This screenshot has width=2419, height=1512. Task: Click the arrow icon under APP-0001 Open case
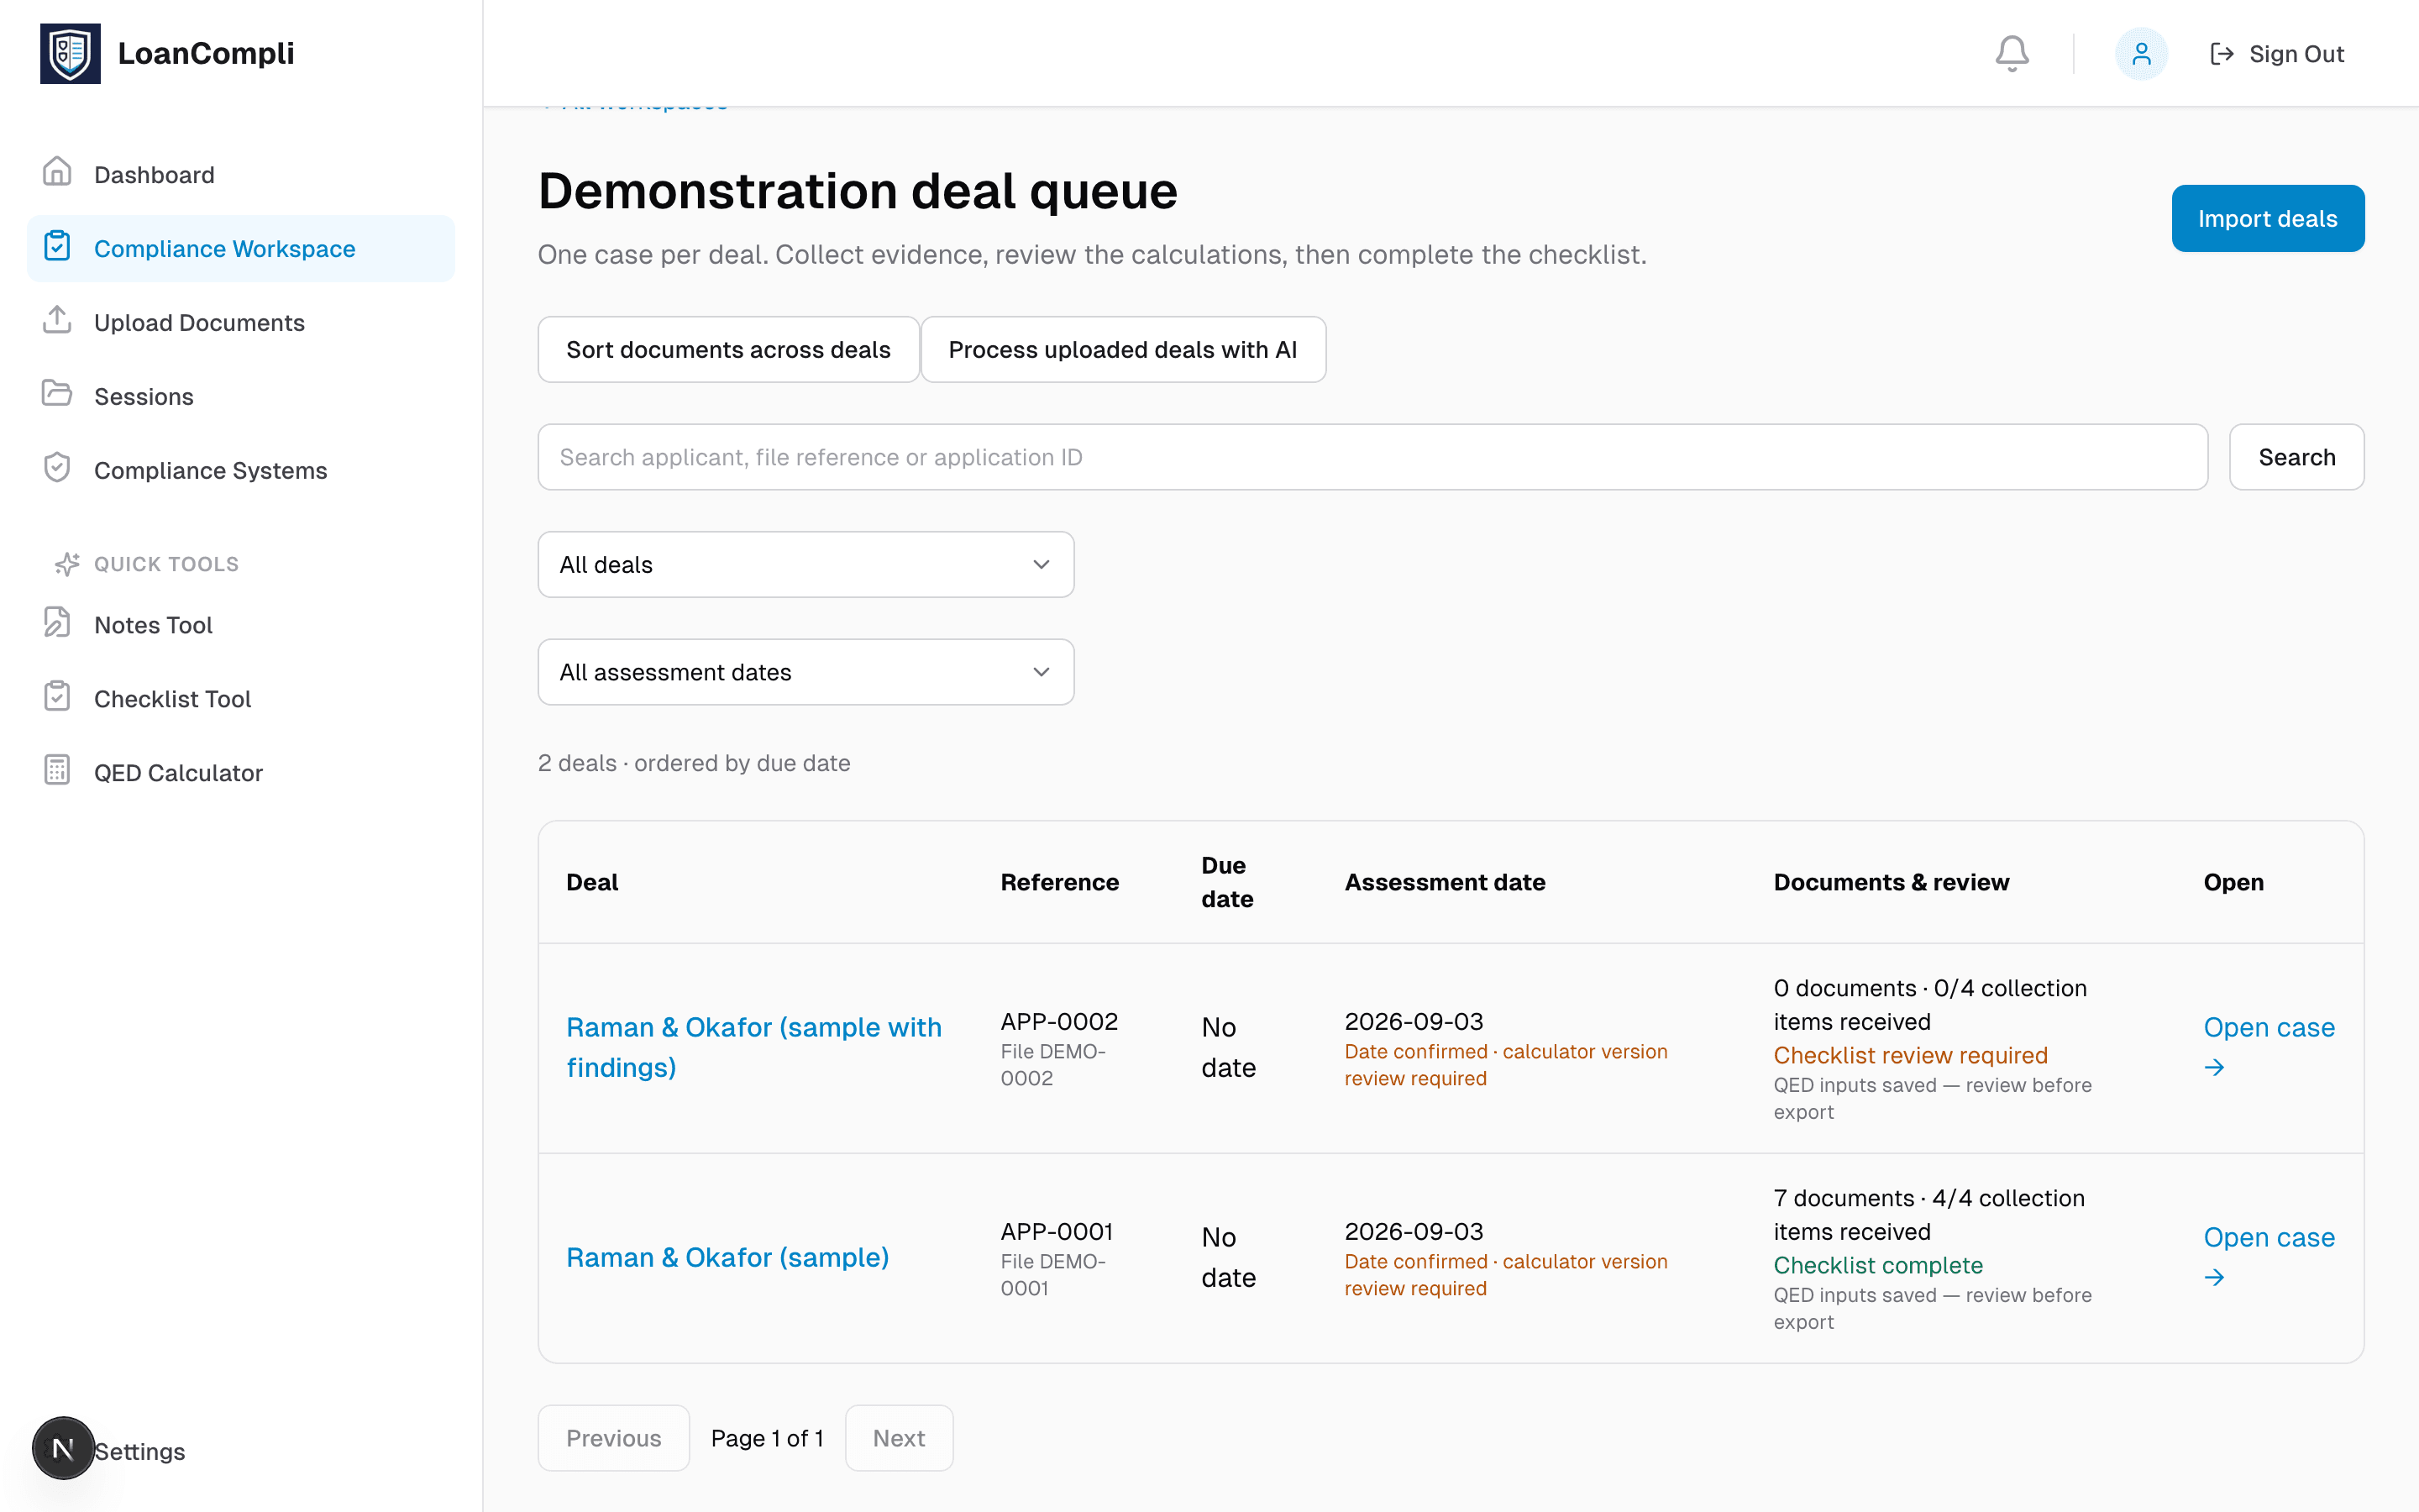click(2214, 1278)
